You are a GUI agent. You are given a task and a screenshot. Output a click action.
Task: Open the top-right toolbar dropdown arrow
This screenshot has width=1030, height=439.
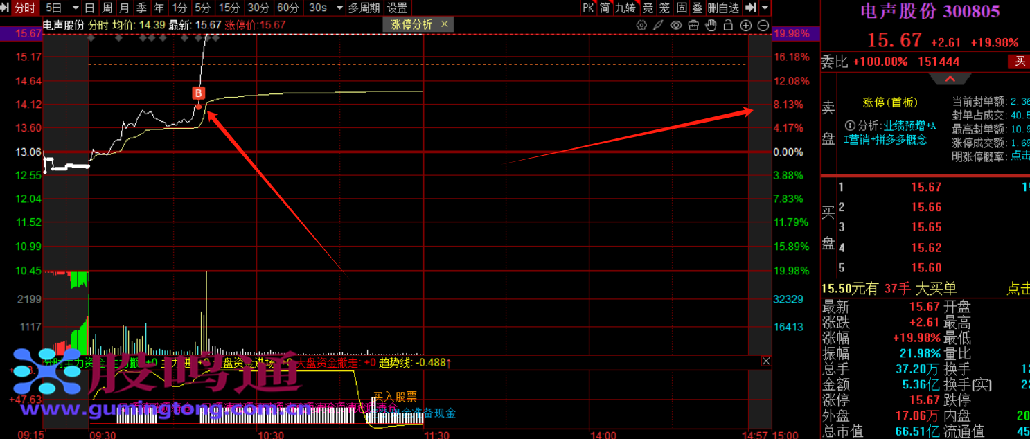tap(765, 8)
